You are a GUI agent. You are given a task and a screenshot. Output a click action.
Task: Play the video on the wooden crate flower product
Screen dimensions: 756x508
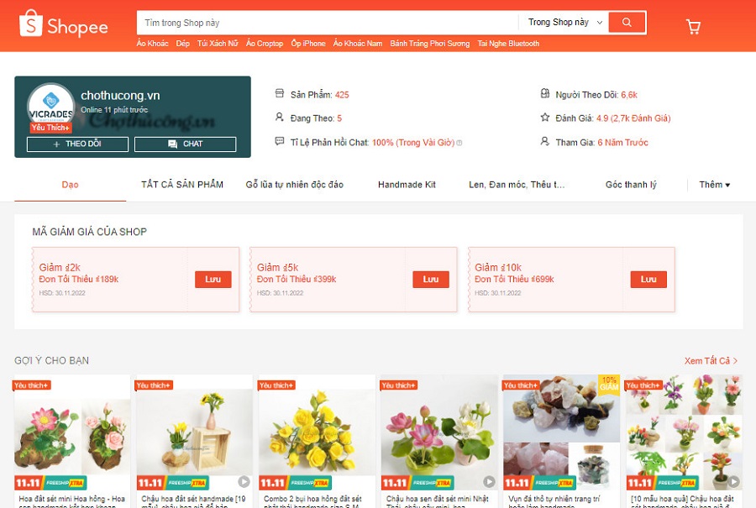click(244, 481)
